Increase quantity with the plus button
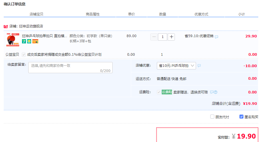Screen dimensions: 266x142 click(171, 37)
